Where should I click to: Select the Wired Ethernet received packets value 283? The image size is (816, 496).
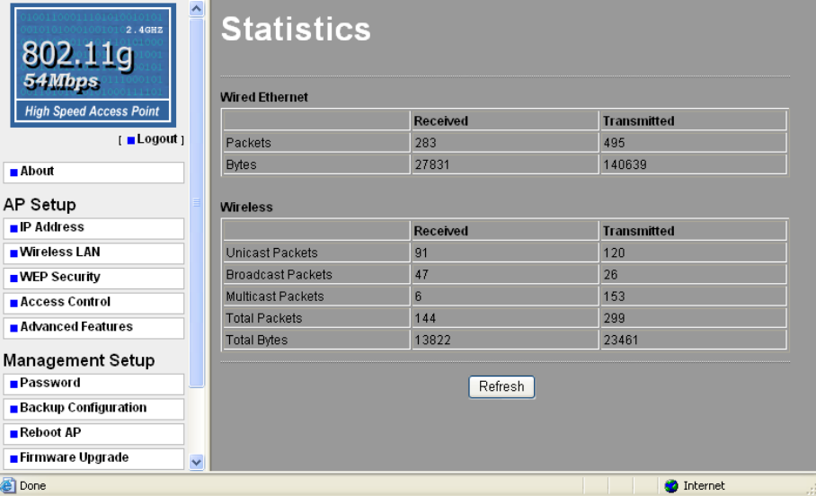coord(426,143)
